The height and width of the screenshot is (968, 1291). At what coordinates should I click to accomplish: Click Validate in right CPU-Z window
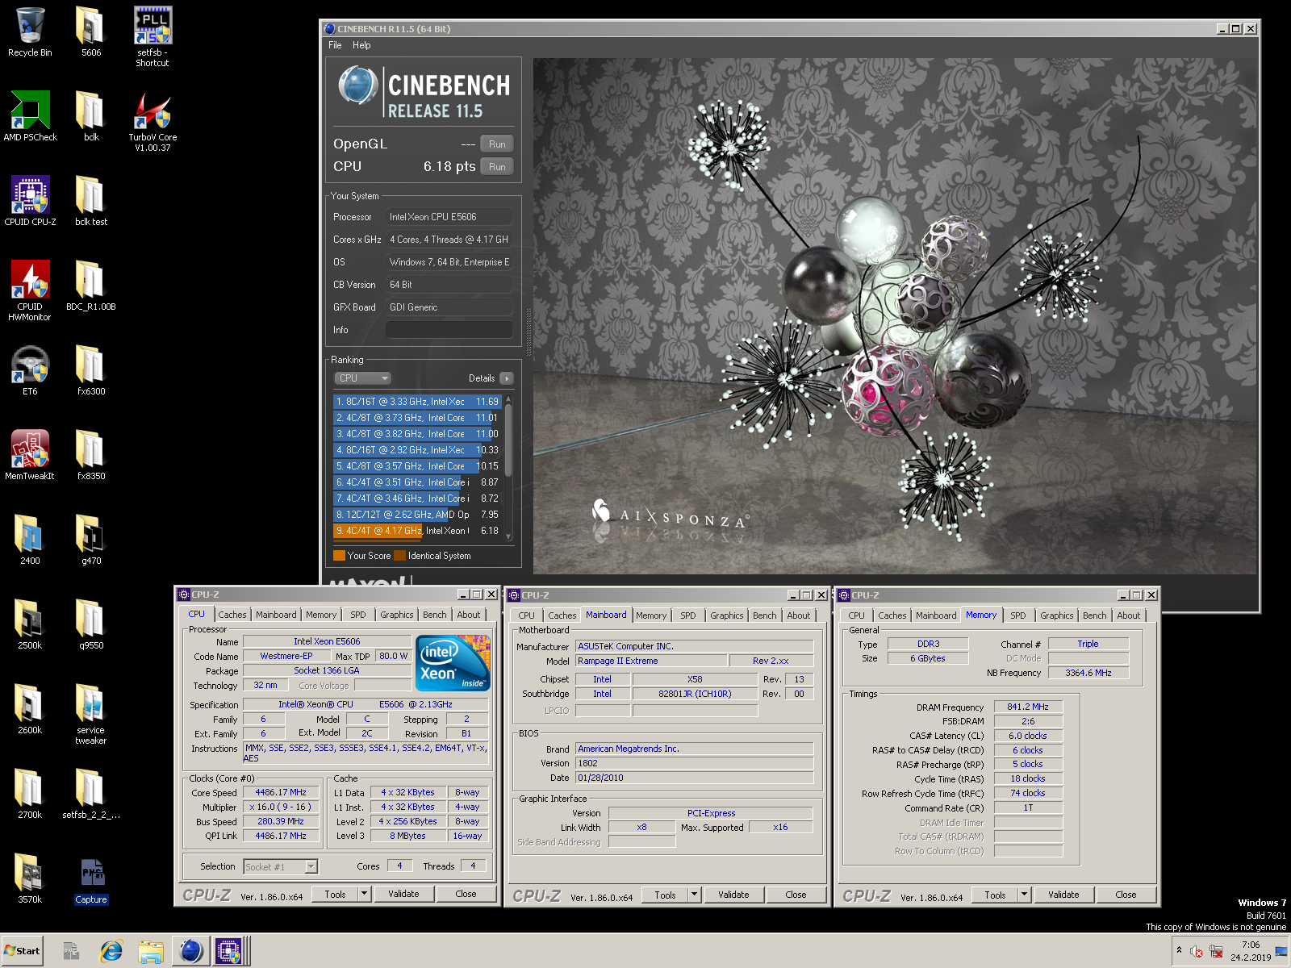[1063, 895]
